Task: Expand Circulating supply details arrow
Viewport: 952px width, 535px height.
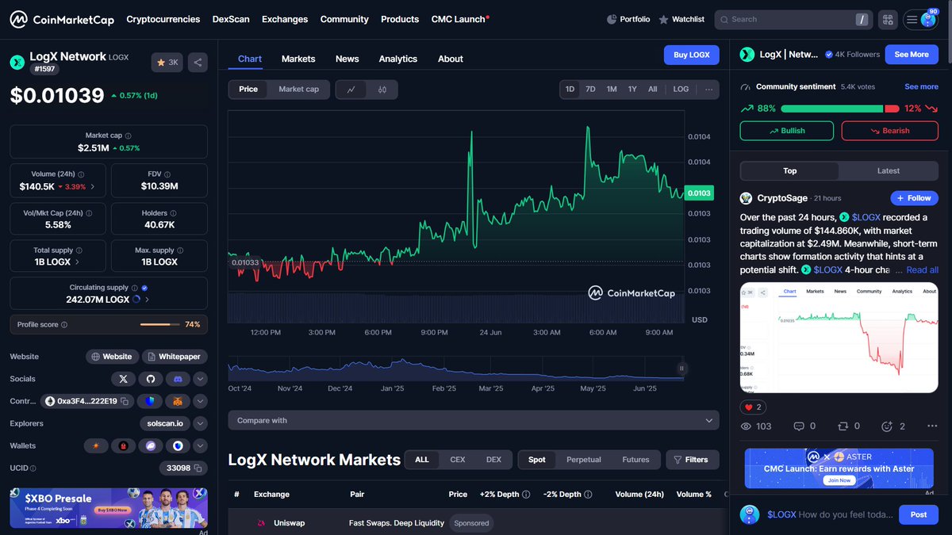Action: point(148,300)
